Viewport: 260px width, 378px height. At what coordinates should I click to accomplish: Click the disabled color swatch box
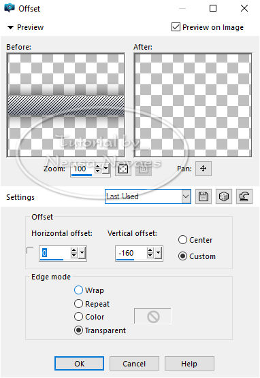pyautogui.click(x=152, y=316)
